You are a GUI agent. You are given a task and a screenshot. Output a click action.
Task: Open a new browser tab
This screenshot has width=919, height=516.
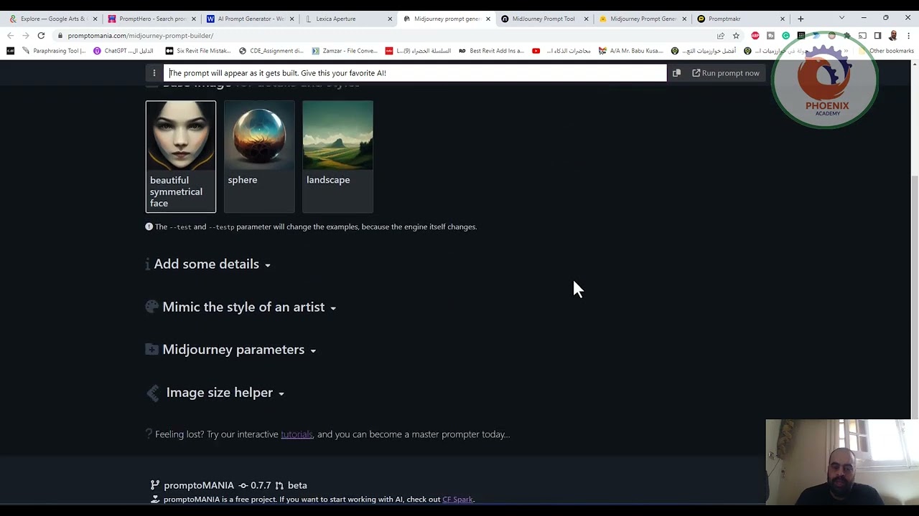801,19
